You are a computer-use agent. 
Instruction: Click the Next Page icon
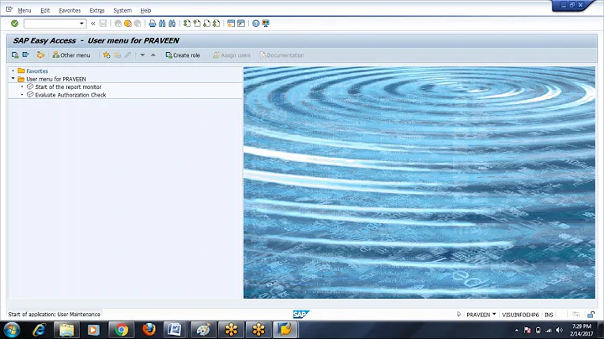pyautogui.click(x=207, y=23)
